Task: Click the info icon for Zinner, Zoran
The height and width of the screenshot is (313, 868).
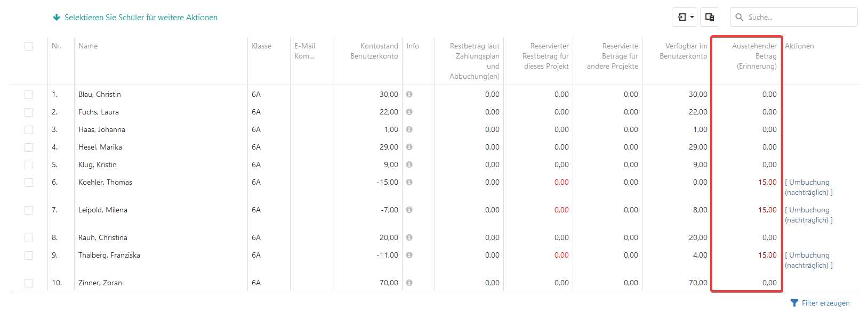Action: tap(409, 283)
